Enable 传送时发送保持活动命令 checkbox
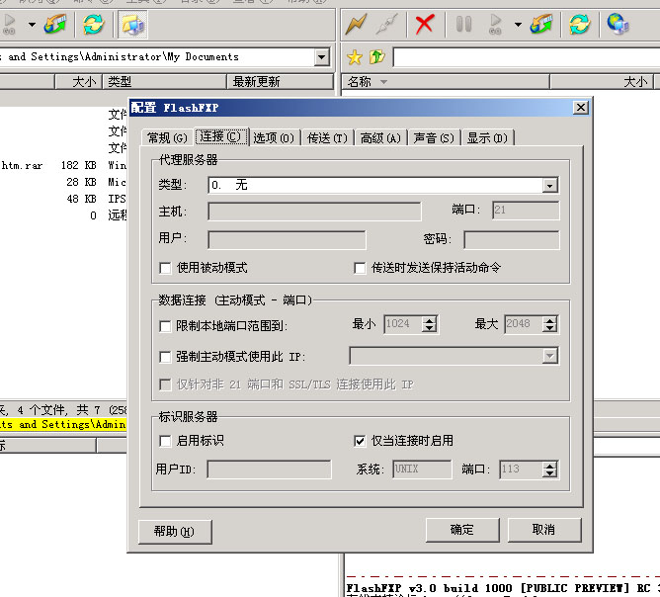Screen dimensions: 660x597 point(360,268)
